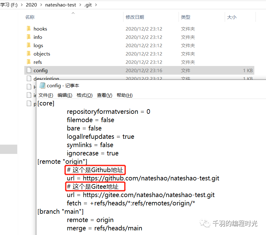Click the gitee.com url line
The width and height of the screenshot is (266, 235).
(x=141, y=195)
